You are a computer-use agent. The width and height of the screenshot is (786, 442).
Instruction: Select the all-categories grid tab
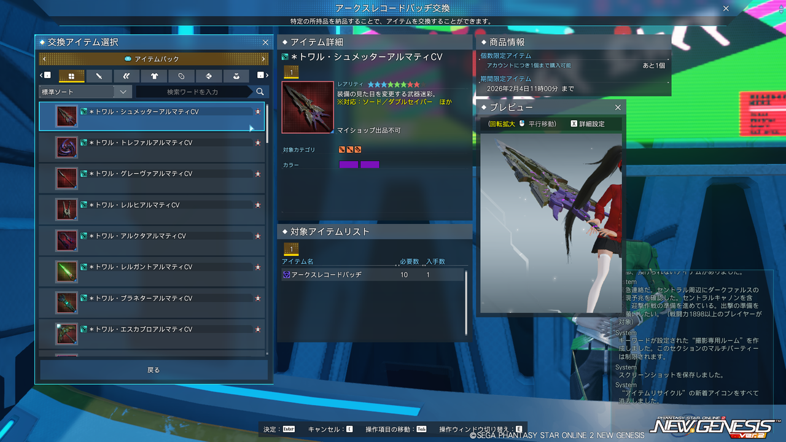tap(71, 76)
